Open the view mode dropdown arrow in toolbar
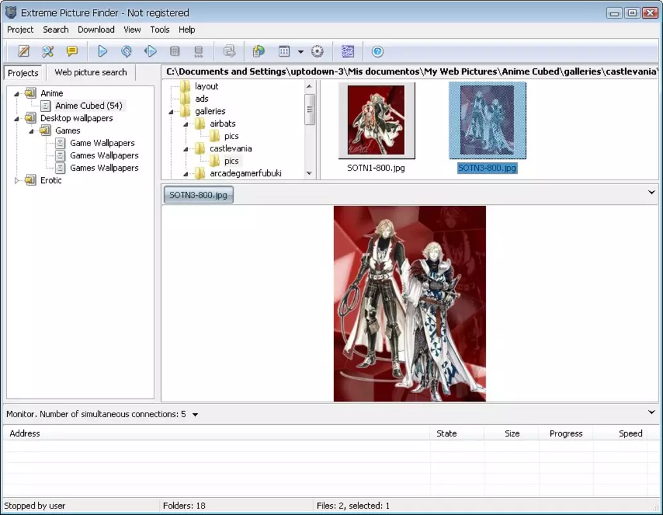 [x=301, y=52]
